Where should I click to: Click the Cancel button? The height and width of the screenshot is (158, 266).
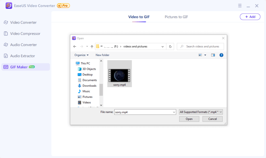tap(212, 119)
